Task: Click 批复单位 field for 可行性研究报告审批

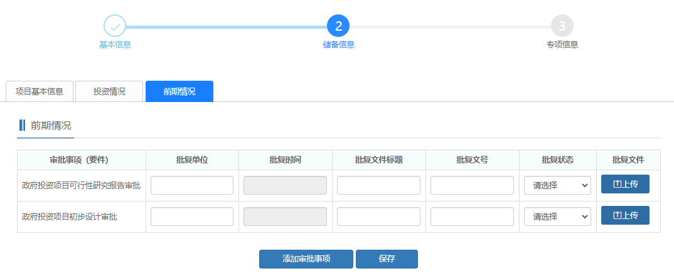Action: pyautogui.click(x=192, y=185)
